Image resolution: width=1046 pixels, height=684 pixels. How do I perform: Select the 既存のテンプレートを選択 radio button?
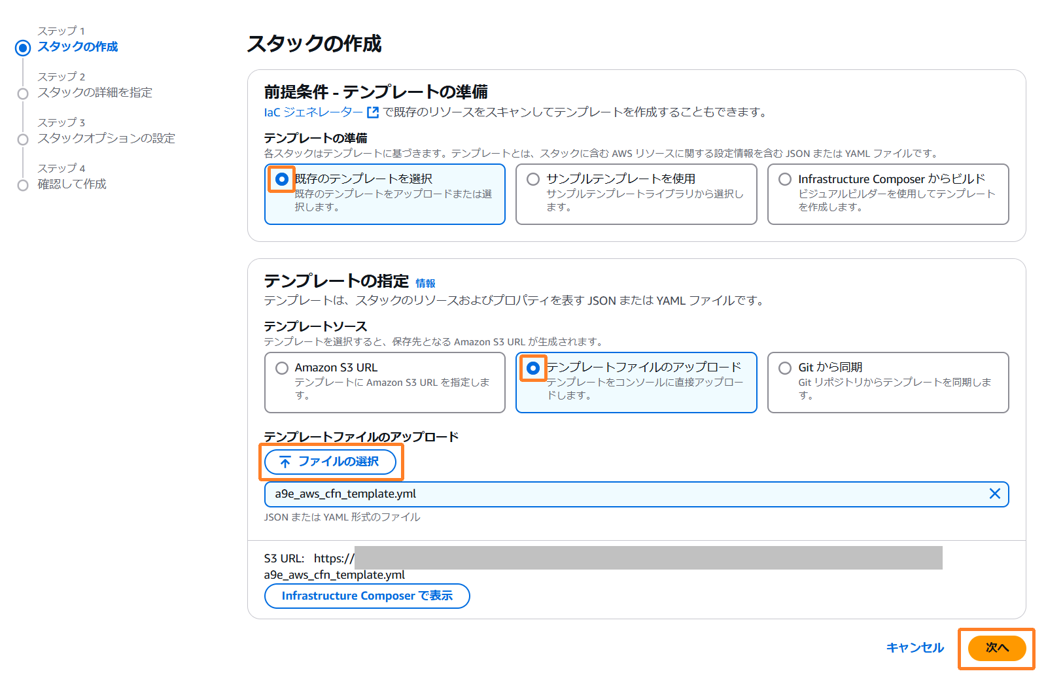(x=282, y=179)
